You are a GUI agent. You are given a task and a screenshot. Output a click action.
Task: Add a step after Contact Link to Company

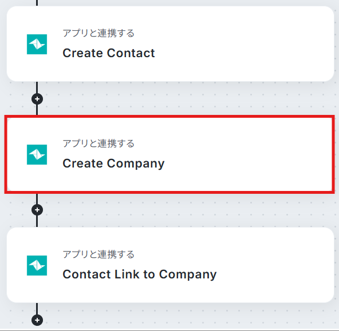tap(37, 320)
